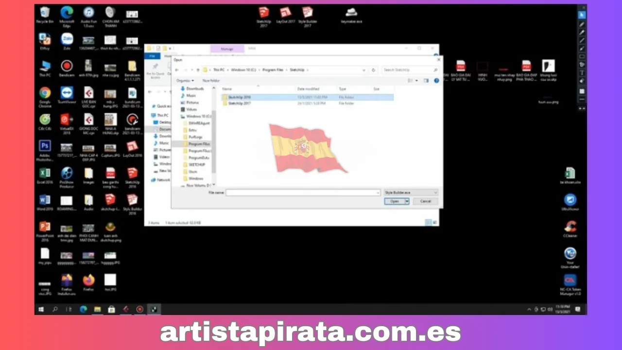Select the Your Uninstaller desktop icon

click(x=570, y=258)
